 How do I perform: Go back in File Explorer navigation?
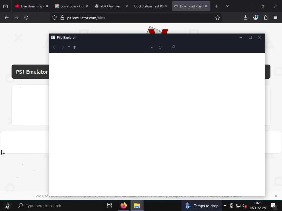pos(54,47)
